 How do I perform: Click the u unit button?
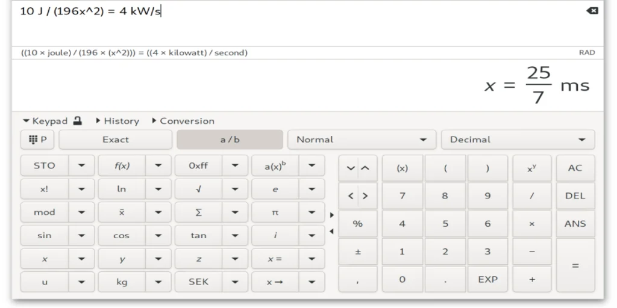pos(45,282)
